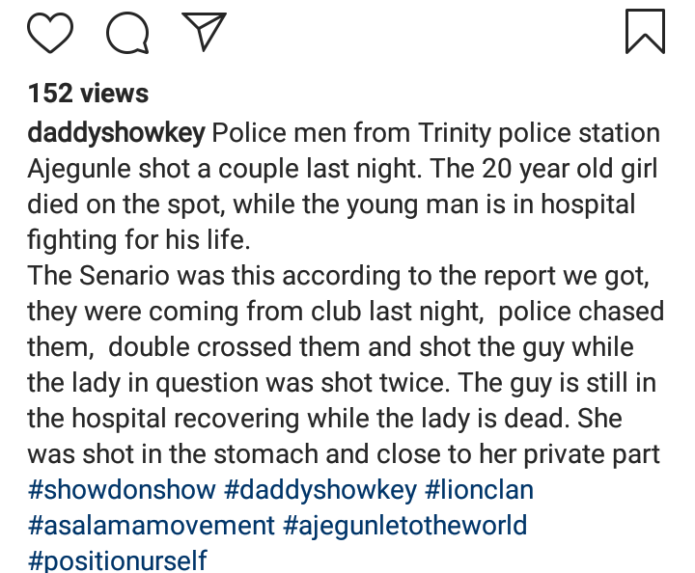Open the #asalamamovement hashtag
The width and height of the screenshot is (695, 573).
point(152,526)
